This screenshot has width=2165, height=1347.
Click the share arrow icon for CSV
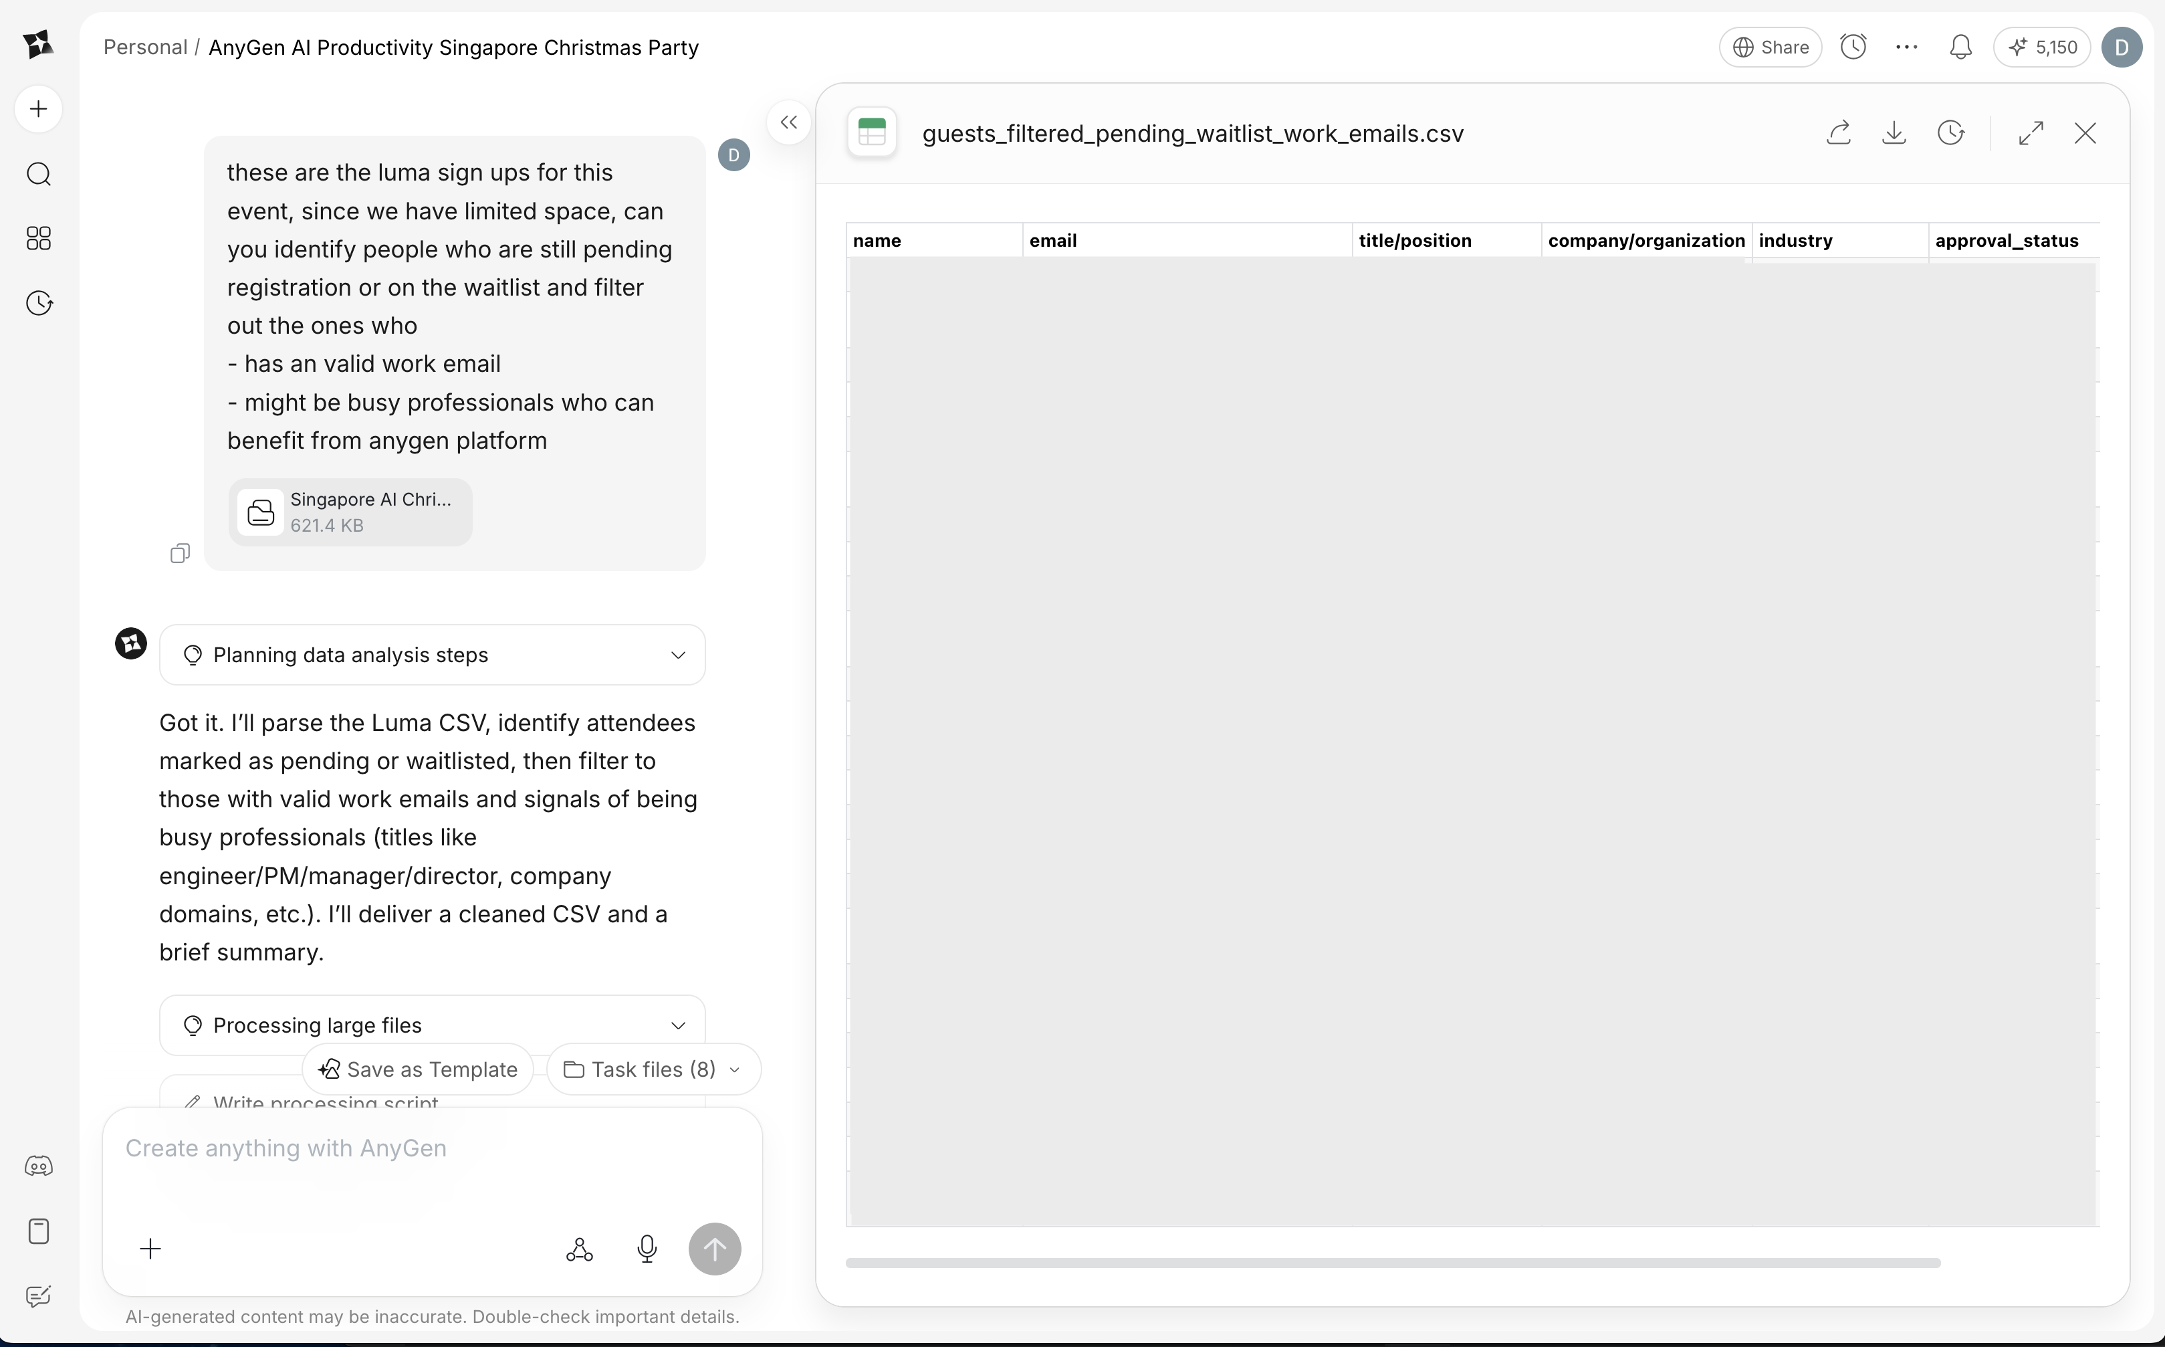click(1839, 134)
